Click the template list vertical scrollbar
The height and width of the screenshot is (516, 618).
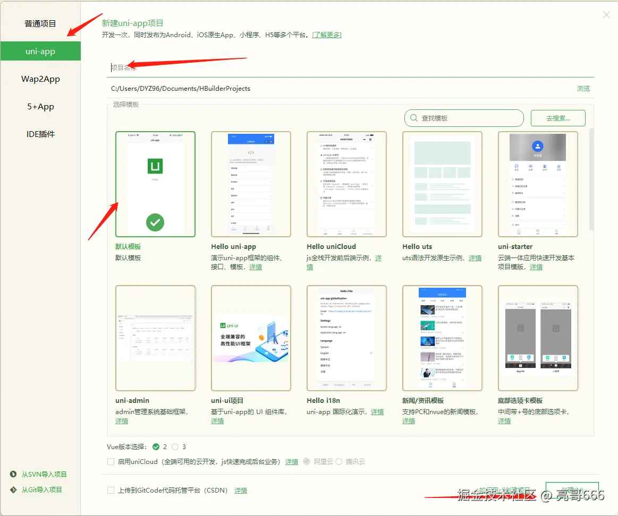coord(591,179)
